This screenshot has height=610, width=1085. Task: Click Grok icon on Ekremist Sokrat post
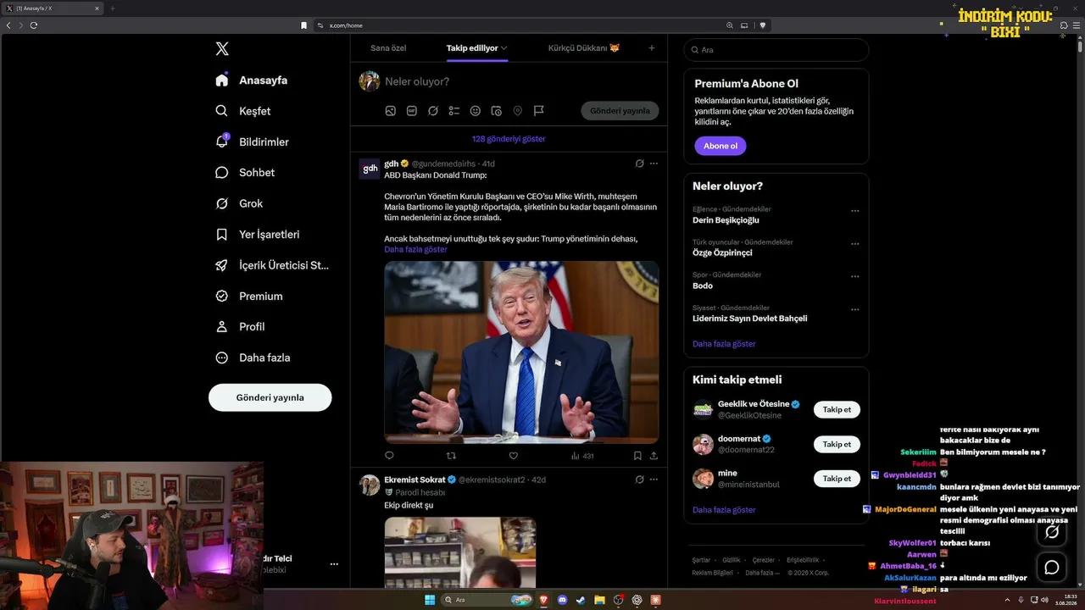tap(640, 480)
